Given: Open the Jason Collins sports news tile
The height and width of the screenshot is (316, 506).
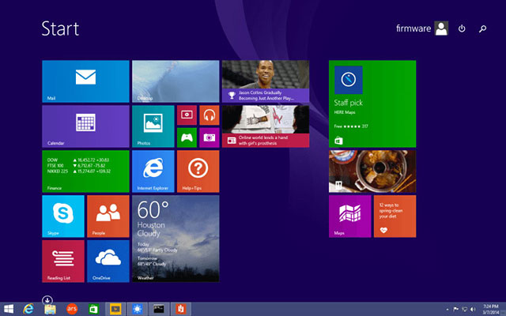Looking at the screenshot, I should (265, 81).
